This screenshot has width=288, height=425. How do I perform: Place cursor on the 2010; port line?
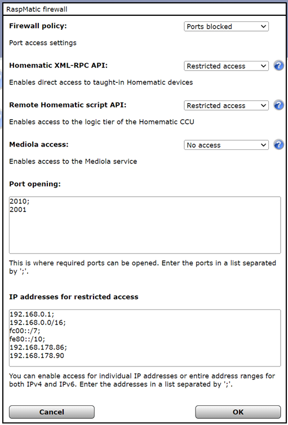[19, 201]
